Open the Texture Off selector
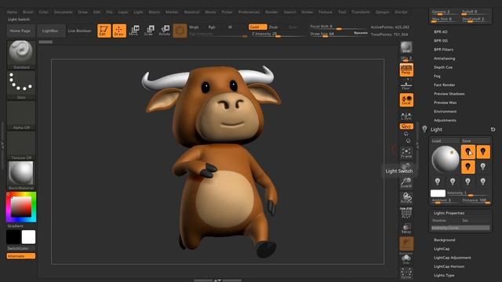Viewport: 502px width, 282px height. pos(21,146)
